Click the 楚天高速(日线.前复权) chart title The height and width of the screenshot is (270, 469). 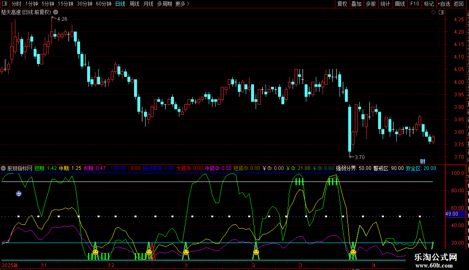click(26, 12)
